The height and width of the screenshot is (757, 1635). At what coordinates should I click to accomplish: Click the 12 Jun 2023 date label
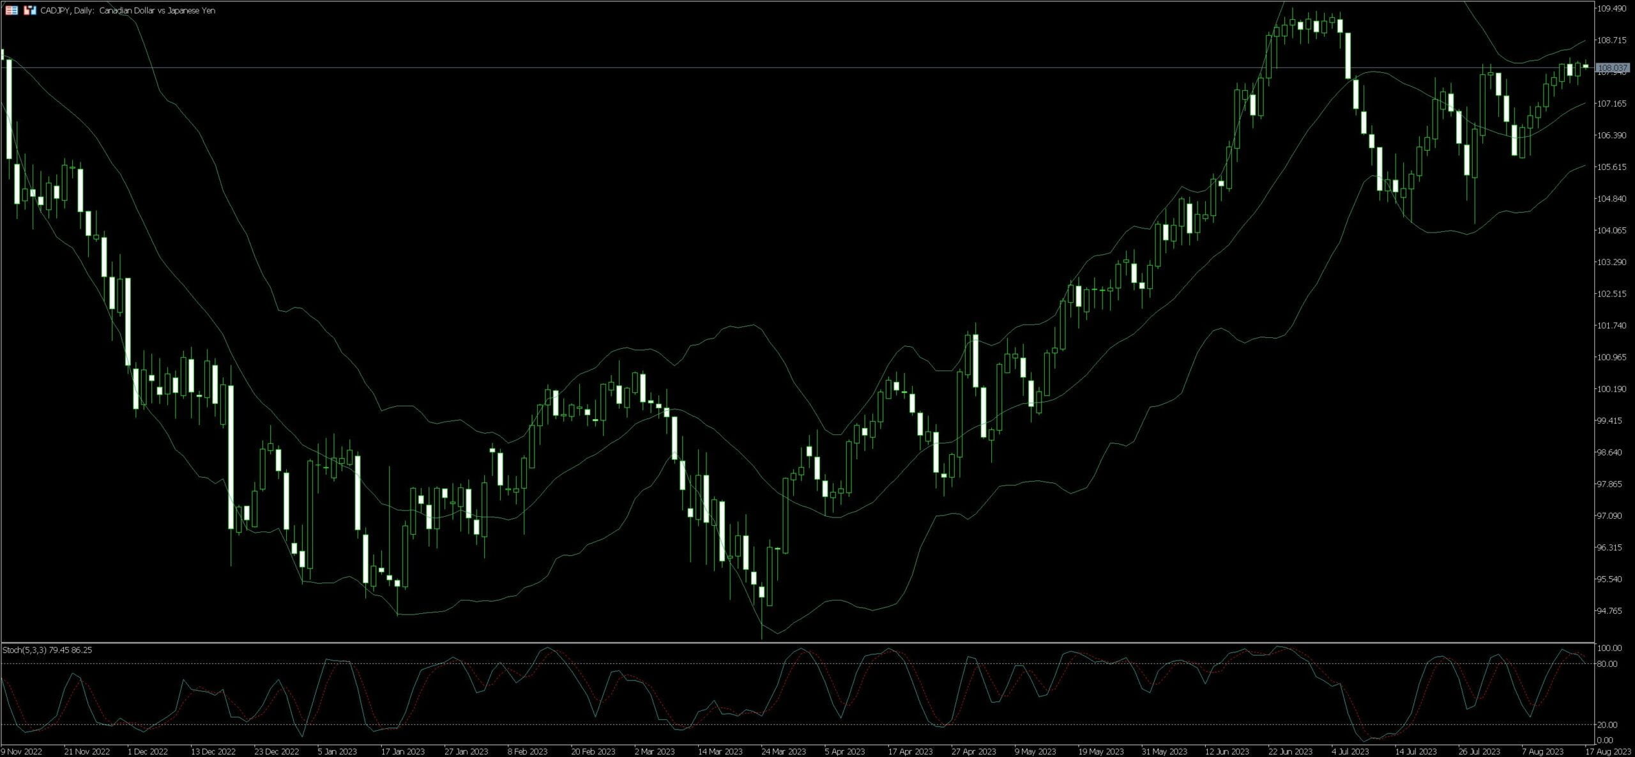(x=1227, y=751)
